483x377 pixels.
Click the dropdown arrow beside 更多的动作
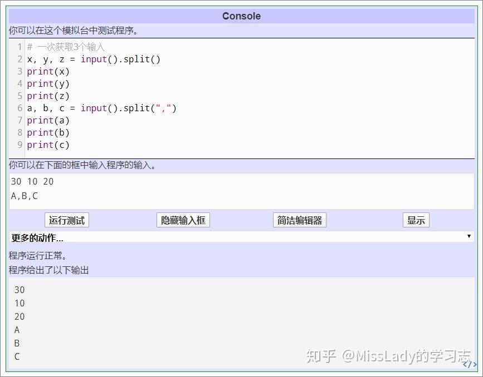(469, 236)
